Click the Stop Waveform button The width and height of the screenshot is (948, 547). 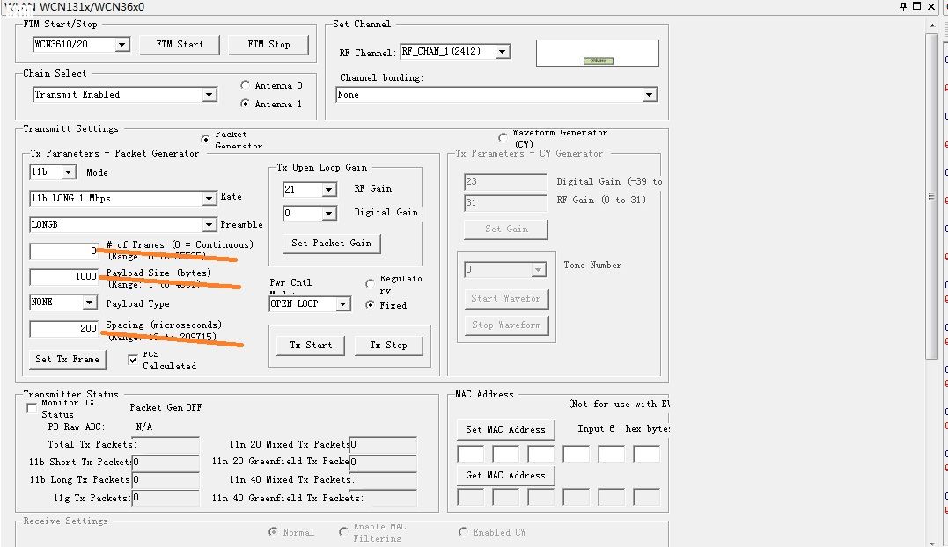506,325
